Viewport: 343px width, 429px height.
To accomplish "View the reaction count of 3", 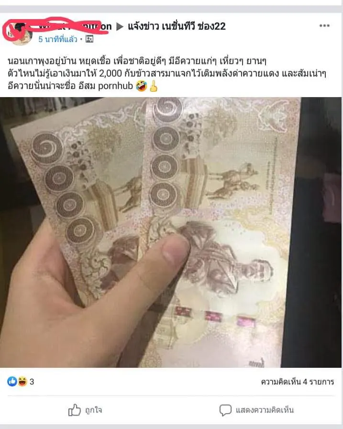I will 32,382.
